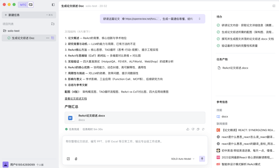Click the 任务完成 status indicator
Viewport: 279px width, 168px height.
point(72,129)
